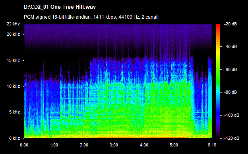
Task: Click the 10 kHz frequency axis label
Action: tap(13, 86)
